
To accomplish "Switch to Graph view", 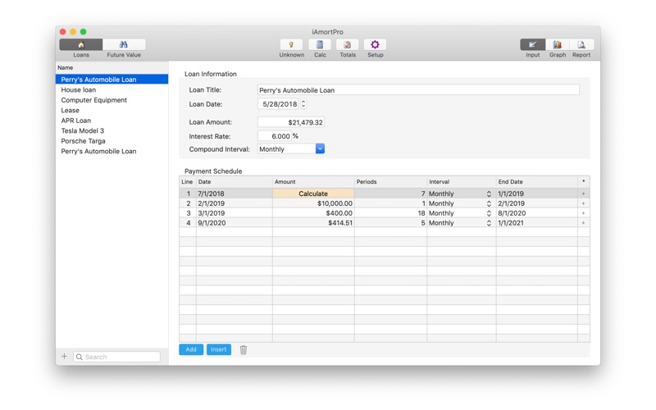I will (558, 44).
